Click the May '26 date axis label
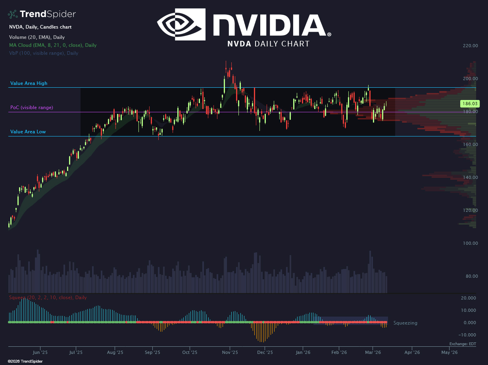This screenshot has width=488, height=365. tap(450, 352)
